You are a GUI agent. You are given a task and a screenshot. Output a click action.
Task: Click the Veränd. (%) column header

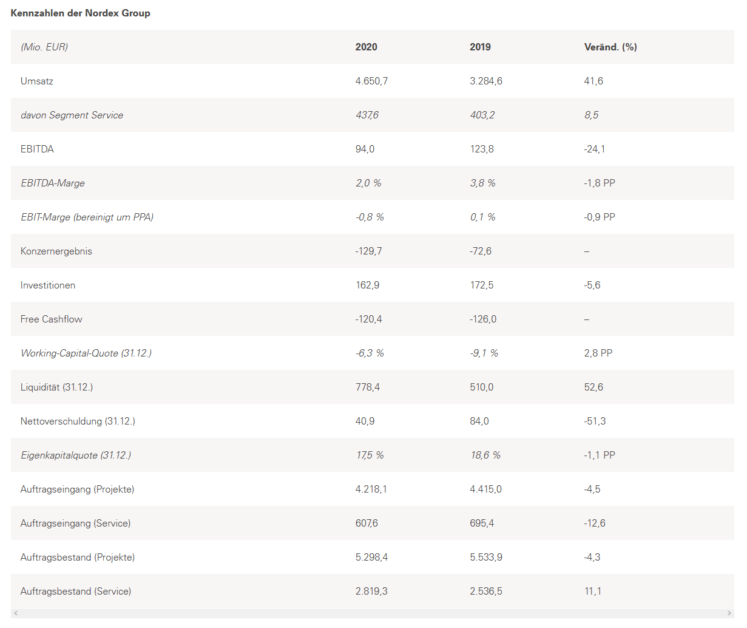[x=610, y=47]
